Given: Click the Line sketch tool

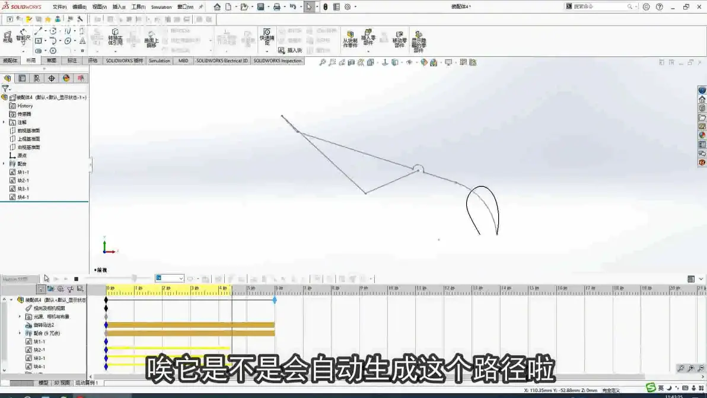Looking at the screenshot, I should (39, 31).
